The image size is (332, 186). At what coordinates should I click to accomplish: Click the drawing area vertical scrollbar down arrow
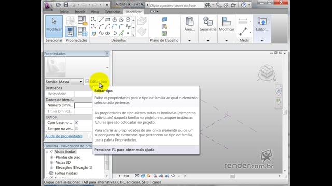pos(285,171)
